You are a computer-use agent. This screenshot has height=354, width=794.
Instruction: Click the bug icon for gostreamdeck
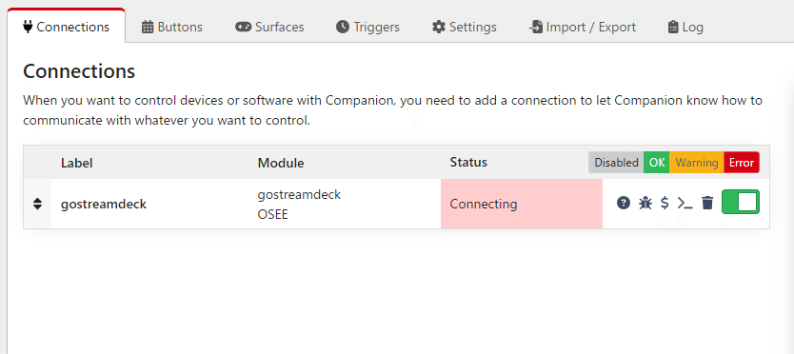tap(645, 203)
